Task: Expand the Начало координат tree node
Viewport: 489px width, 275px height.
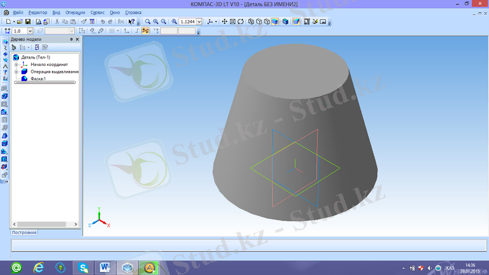Action: click(15, 65)
